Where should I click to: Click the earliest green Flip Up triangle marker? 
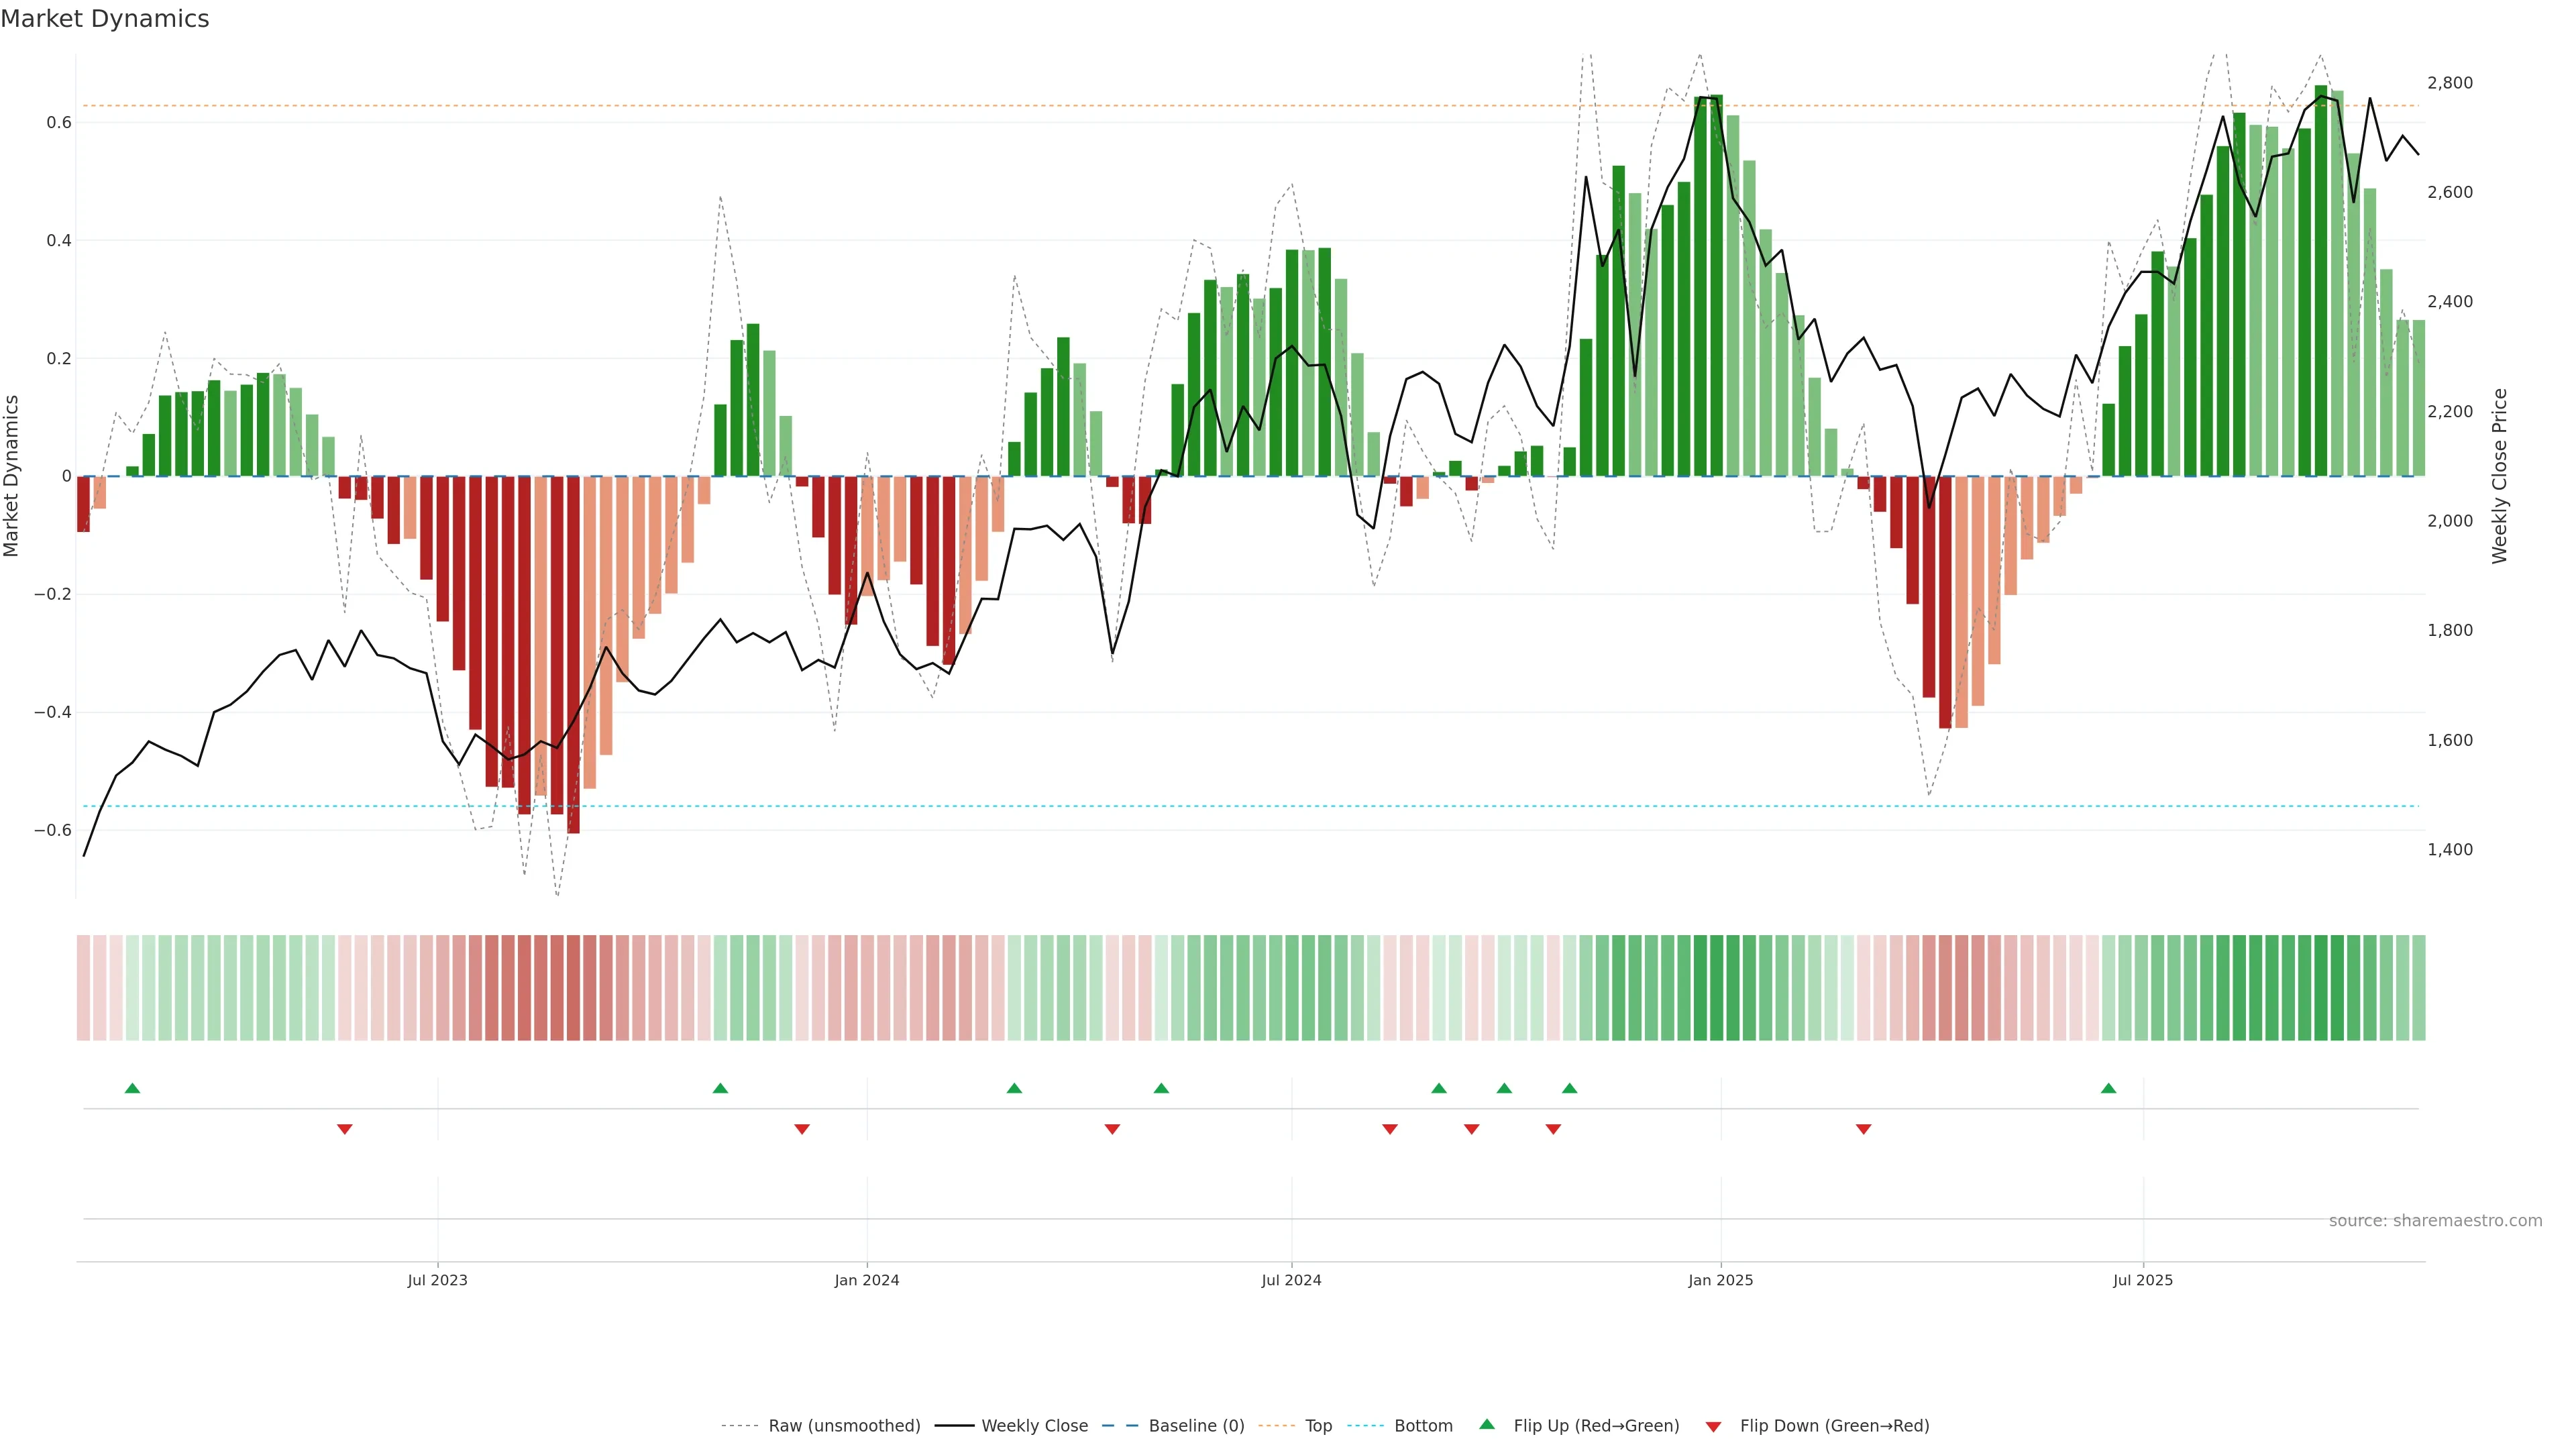pos(132,1088)
